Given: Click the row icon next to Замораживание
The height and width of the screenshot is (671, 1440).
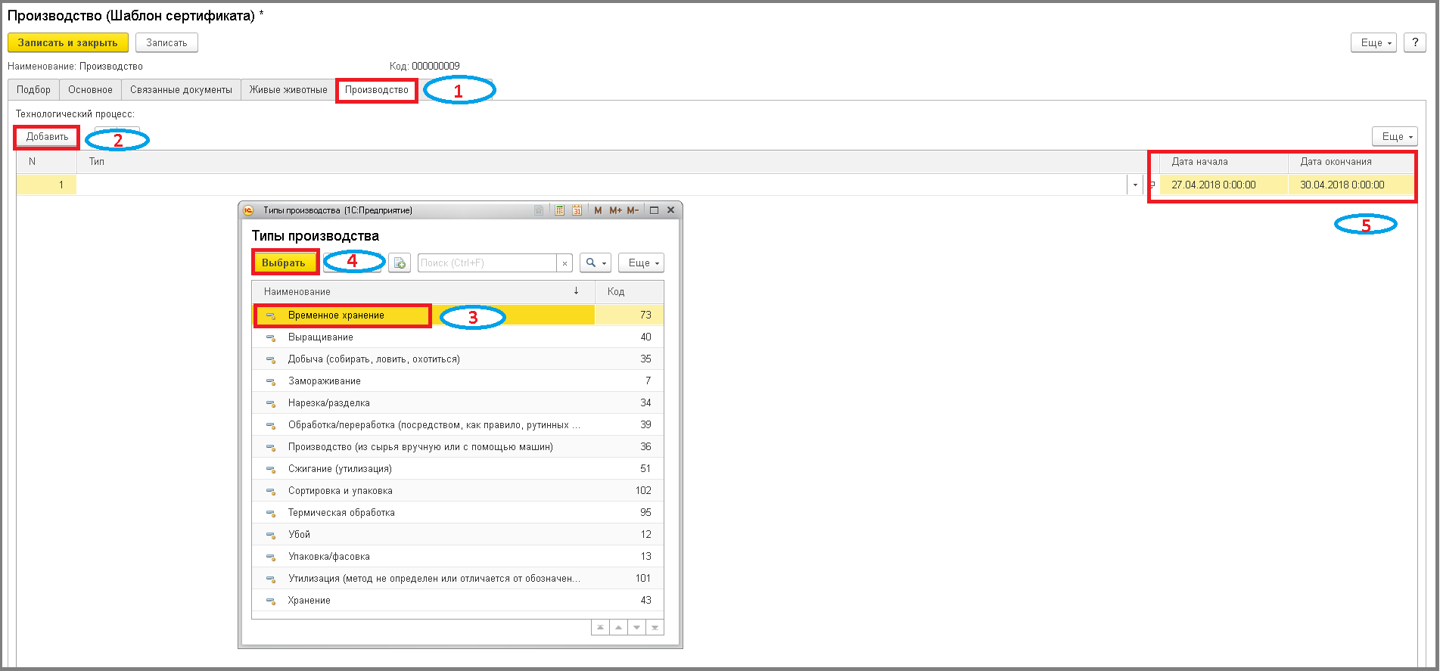Looking at the screenshot, I should [x=270, y=381].
